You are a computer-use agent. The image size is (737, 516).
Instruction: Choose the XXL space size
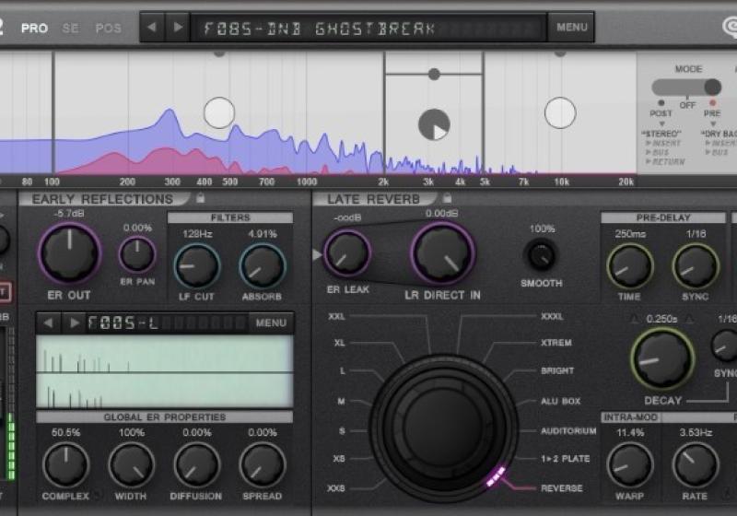click(333, 316)
